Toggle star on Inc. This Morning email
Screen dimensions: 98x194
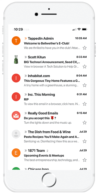pyautogui.click(x=84, y=104)
